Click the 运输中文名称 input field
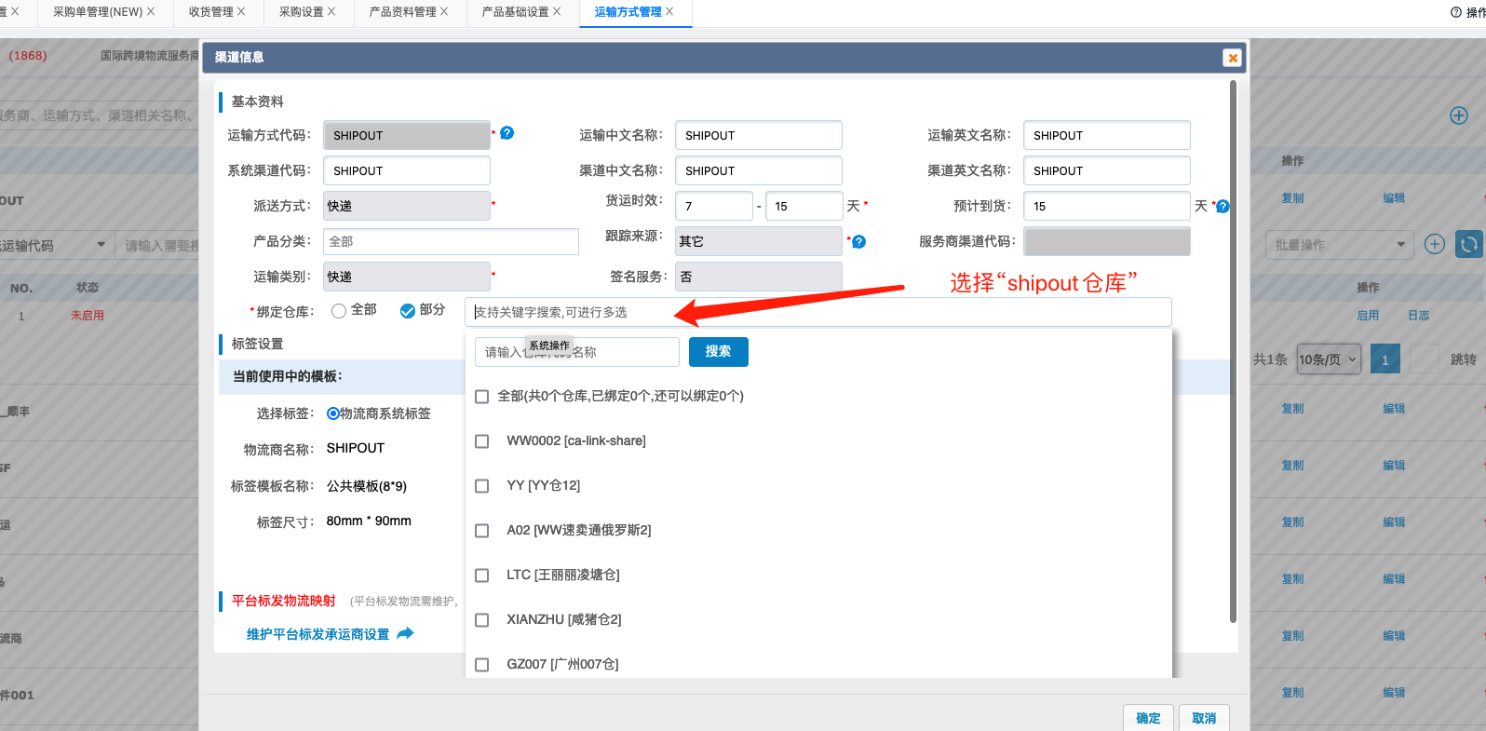Viewport: 1486px width, 731px height. click(x=759, y=135)
